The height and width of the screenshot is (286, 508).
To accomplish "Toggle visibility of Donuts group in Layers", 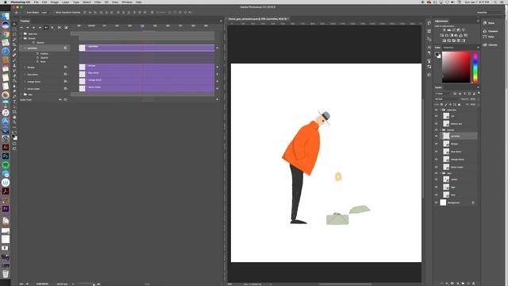I will click(x=437, y=129).
